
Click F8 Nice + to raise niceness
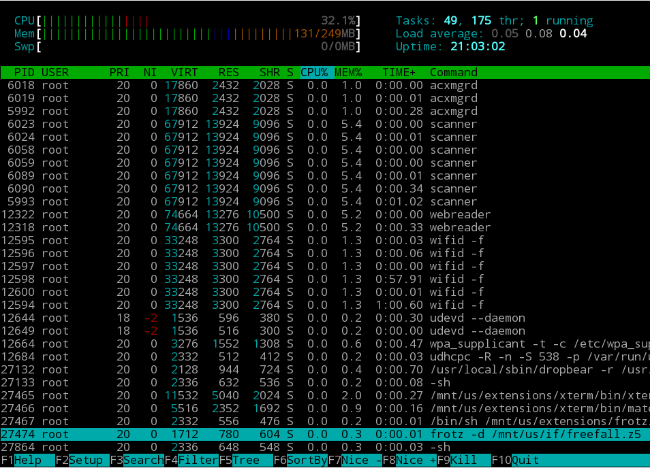tap(409, 460)
